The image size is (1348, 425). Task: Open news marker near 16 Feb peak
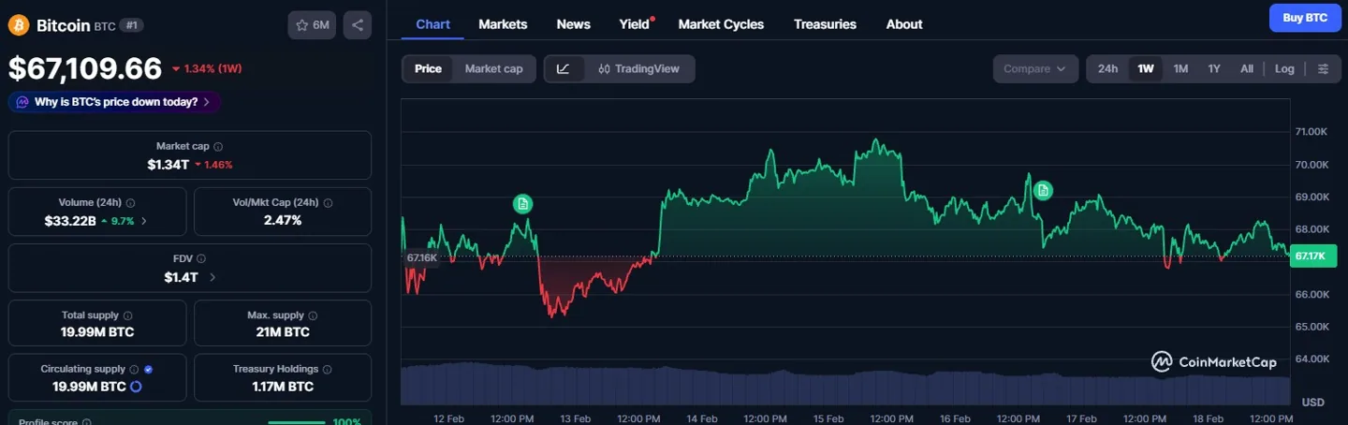pyautogui.click(x=1043, y=190)
